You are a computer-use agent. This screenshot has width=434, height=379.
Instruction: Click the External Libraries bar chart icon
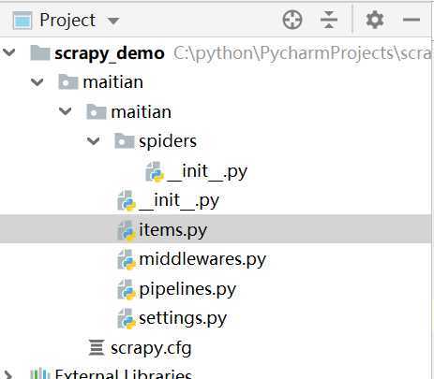pos(40,373)
